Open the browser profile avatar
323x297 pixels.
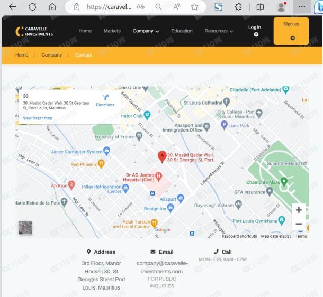(281, 7)
